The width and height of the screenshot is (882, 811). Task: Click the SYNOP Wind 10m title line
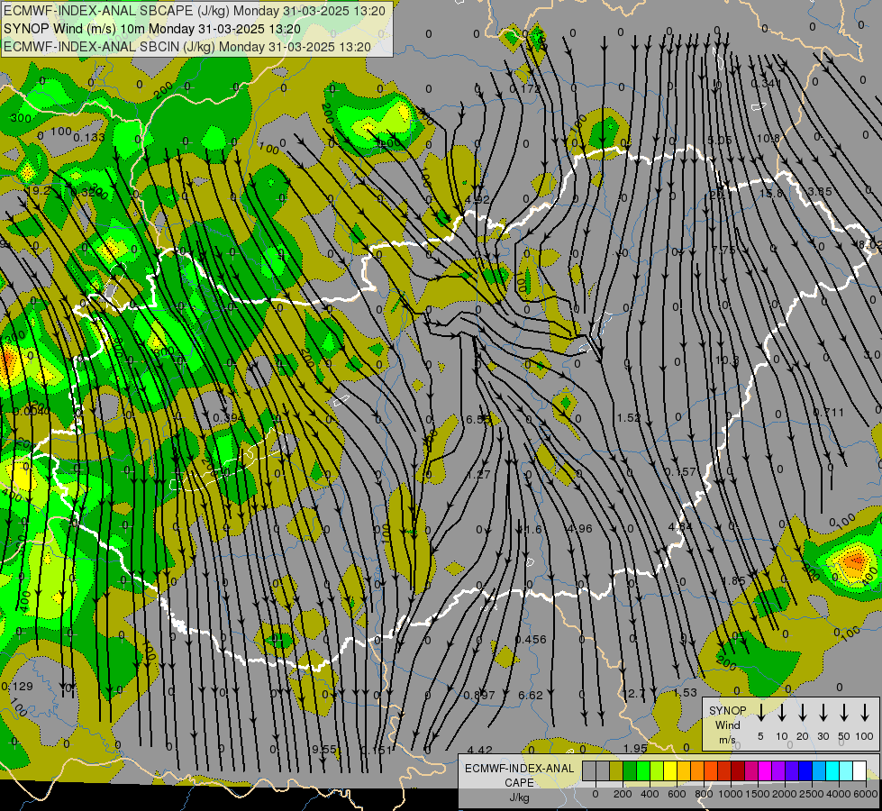click(152, 29)
